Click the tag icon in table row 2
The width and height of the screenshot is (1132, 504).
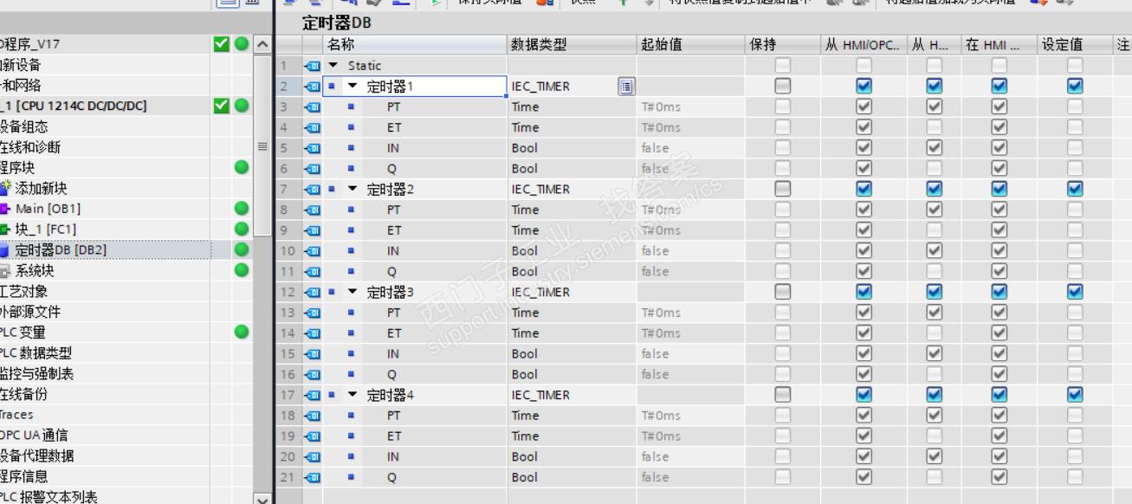[313, 87]
